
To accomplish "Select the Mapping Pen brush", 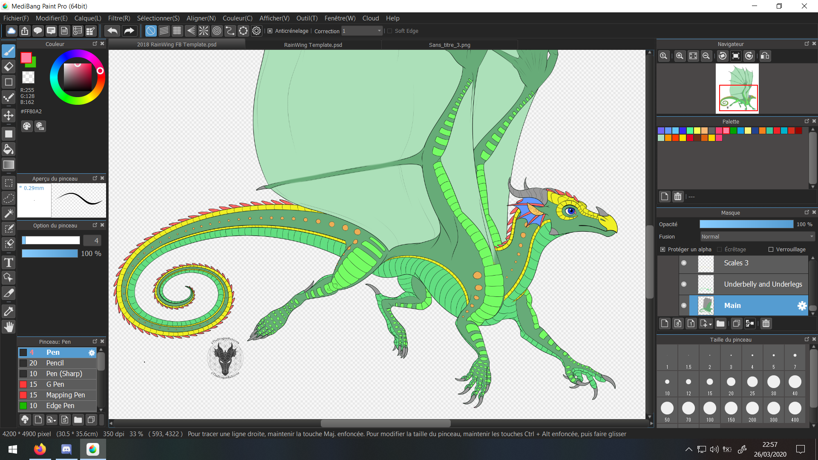I will [65, 395].
